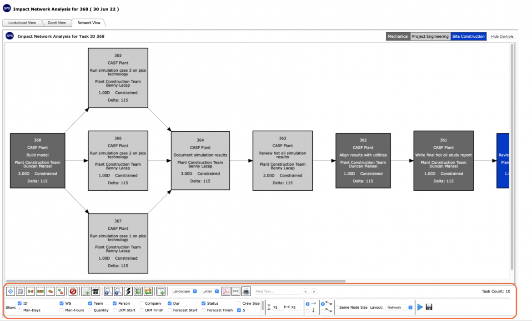Click the green fit-to-screen square icon
532x321 pixels.
point(138,291)
